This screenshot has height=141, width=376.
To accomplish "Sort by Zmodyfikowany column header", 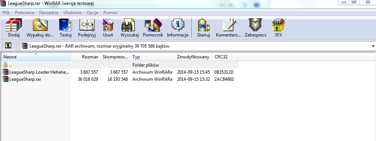I will [x=194, y=57].
